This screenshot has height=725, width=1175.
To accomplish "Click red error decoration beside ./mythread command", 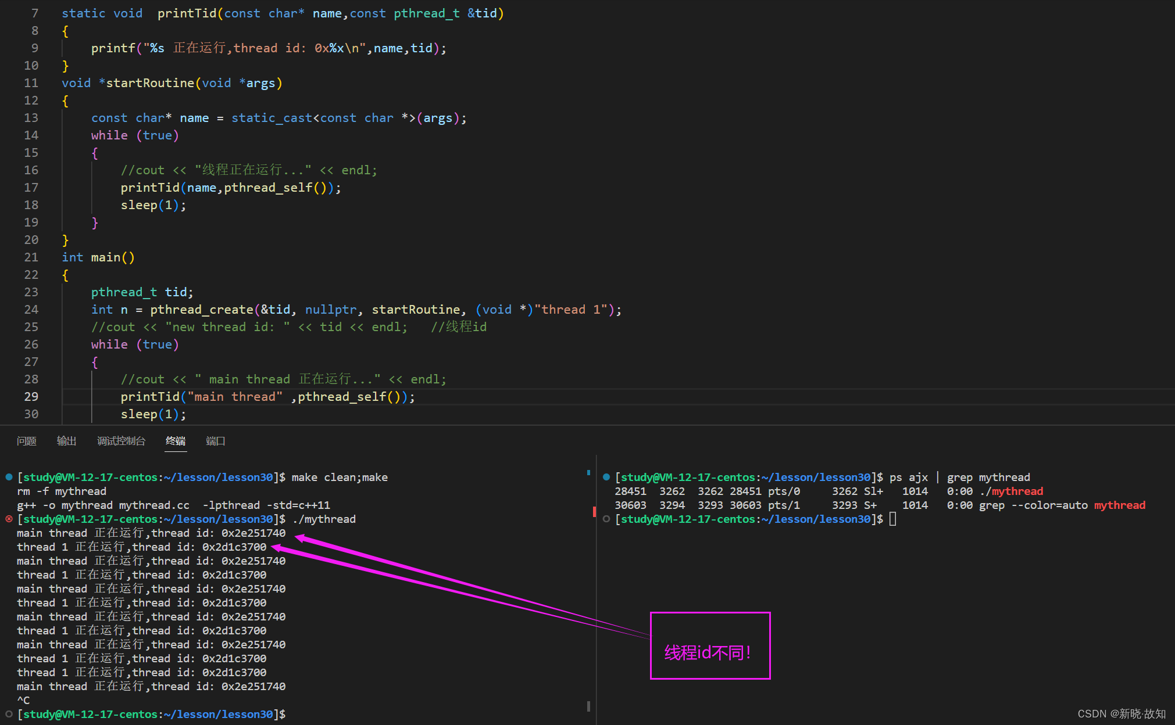I will click(9, 519).
